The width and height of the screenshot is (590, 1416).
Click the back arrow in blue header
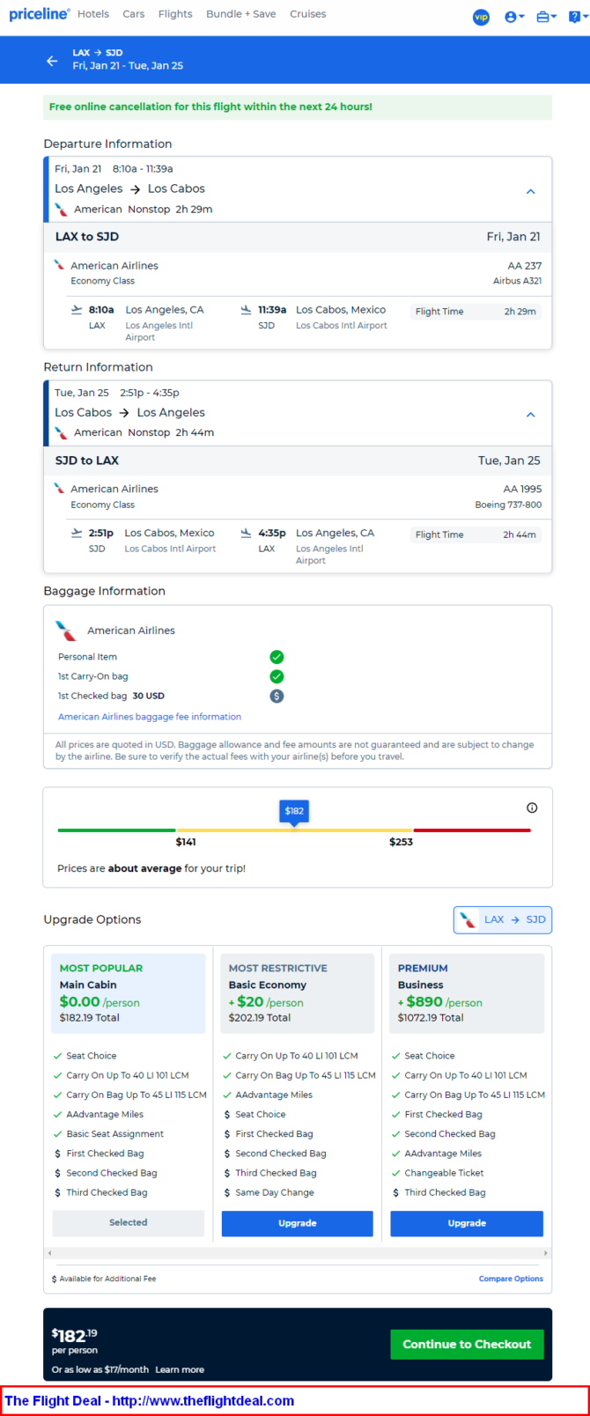click(52, 61)
